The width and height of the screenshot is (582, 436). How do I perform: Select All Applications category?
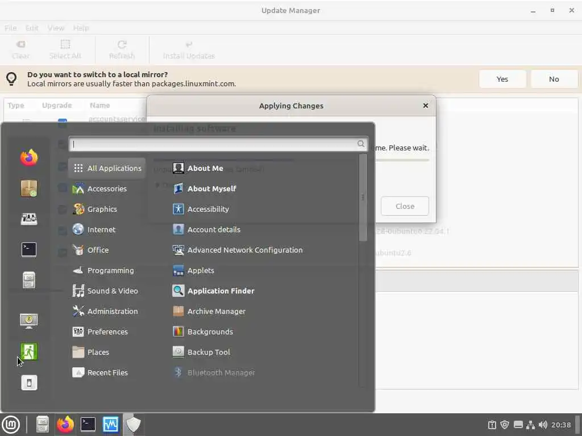click(107, 168)
